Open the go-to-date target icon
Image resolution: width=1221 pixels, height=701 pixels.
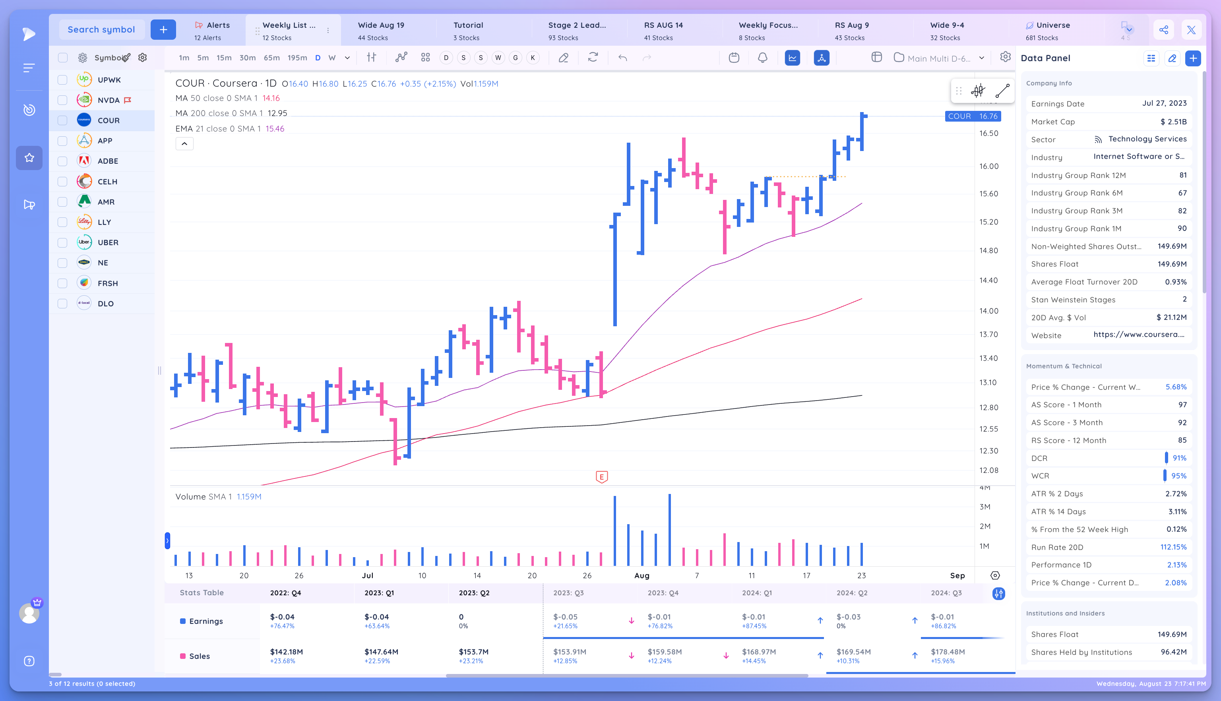pos(995,576)
